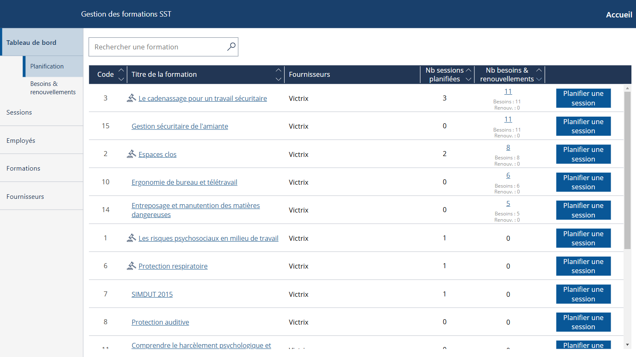Planifier une session for Protection auditive
The height and width of the screenshot is (357, 636).
(x=583, y=322)
